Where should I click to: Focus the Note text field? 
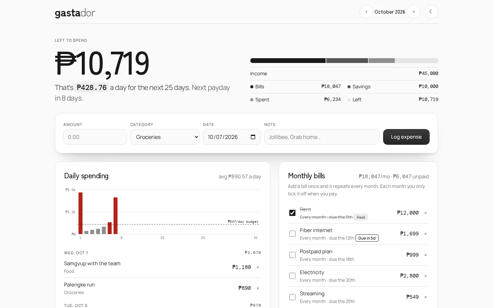[322, 137]
